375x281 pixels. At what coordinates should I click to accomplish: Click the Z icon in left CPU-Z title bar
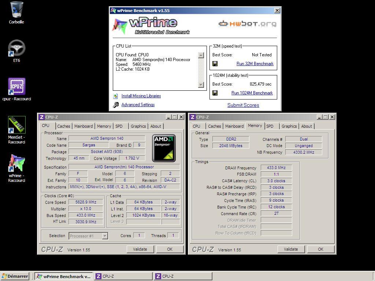pos(42,117)
